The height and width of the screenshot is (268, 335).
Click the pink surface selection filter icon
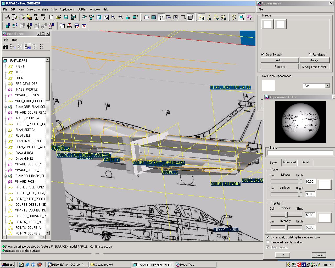(x=249, y=17)
